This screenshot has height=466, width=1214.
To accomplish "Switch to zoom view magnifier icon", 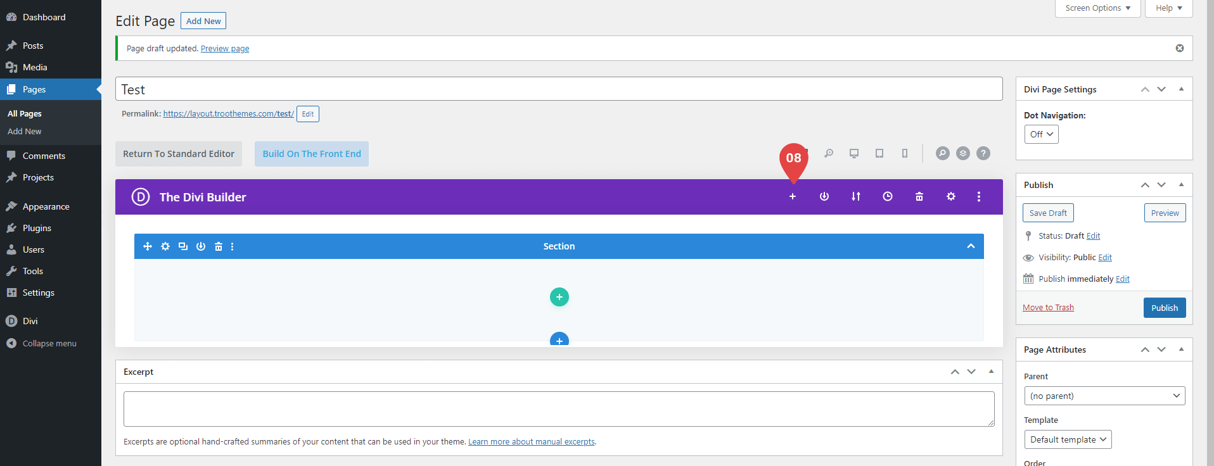I will [828, 153].
